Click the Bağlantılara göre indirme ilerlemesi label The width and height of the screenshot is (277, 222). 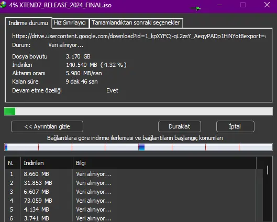click(x=135, y=138)
